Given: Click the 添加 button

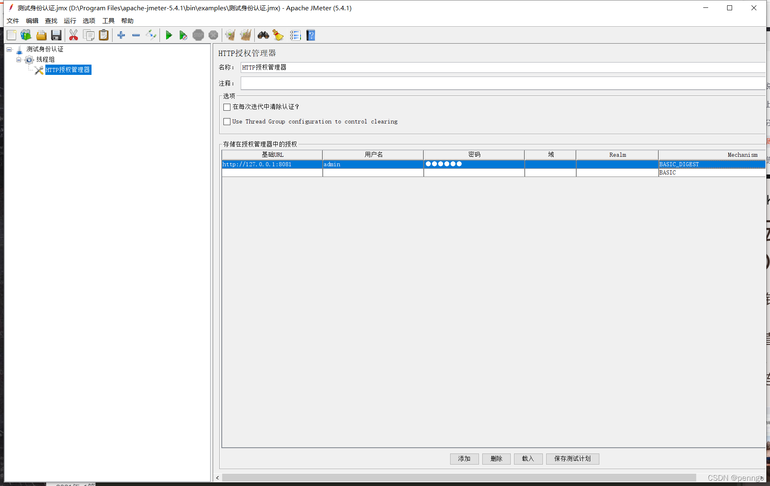Looking at the screenshot, I should tap(464, 458).
